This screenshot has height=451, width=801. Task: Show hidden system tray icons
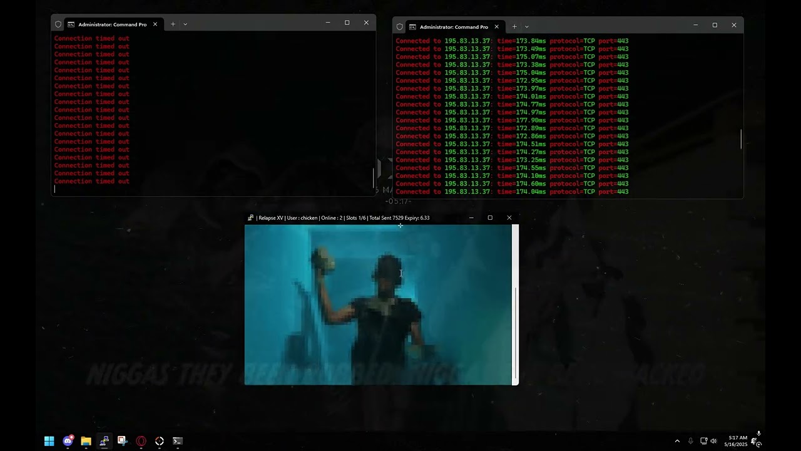point(677,441)
